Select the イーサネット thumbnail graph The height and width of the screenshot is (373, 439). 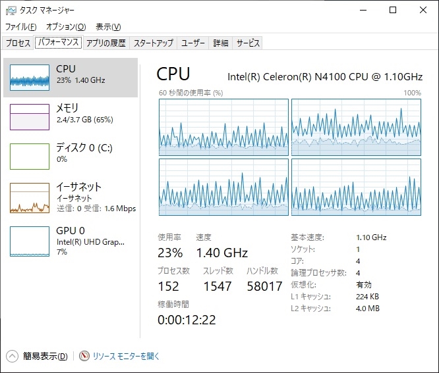click(30, 198)
